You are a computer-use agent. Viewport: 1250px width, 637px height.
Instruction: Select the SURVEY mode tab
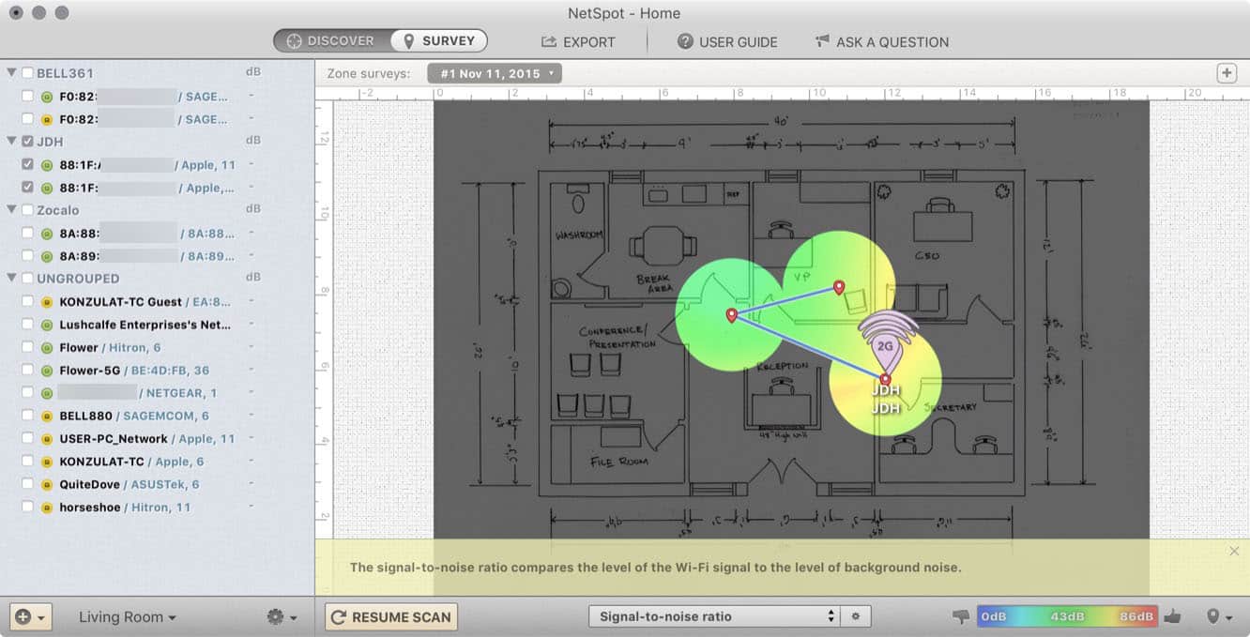(x=439, y=41)
